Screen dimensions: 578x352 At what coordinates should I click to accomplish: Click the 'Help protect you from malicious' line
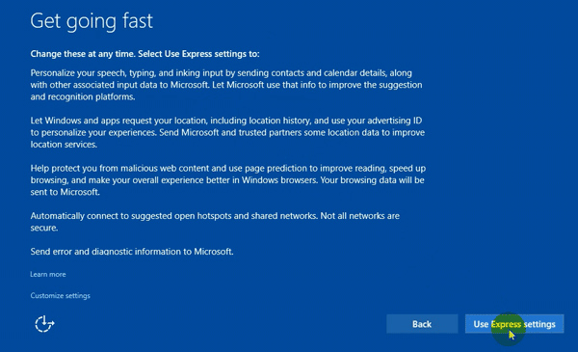click(x=227, y=168)
